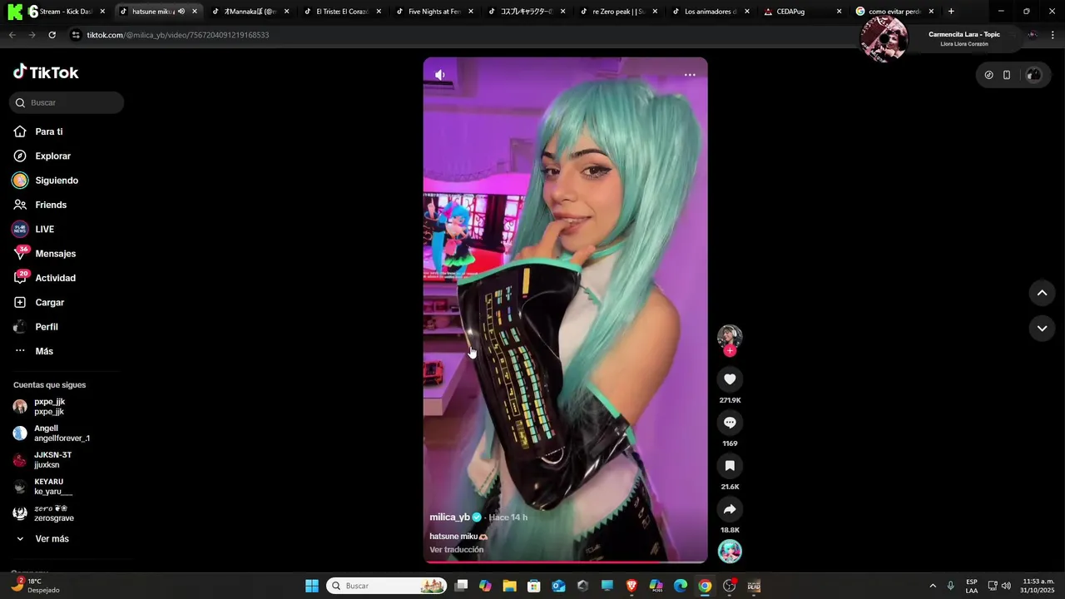Go back in browser history

click(12, 35)
